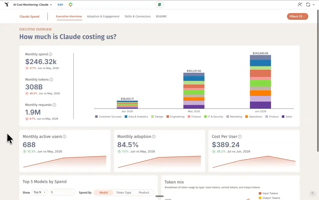The height and width of the screenshot is (200, 319).
Task: Click the Apr 2026 stacked bar
Action: tap(127, 105)
